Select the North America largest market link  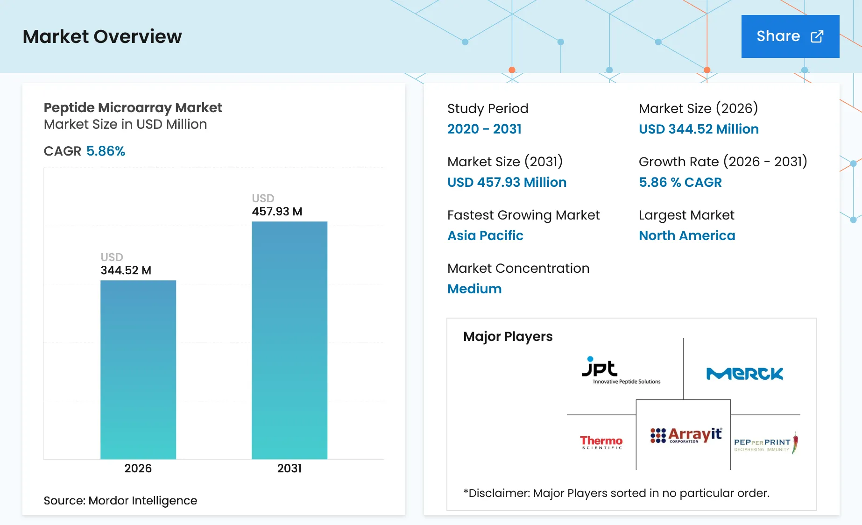tap(686, 235)
